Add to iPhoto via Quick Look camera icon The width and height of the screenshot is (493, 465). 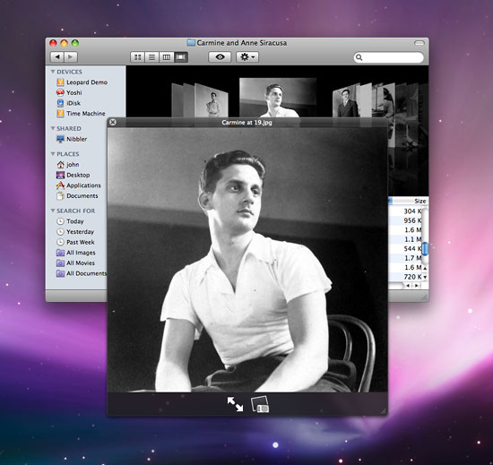pyautogui.click(x=260, y=404)
